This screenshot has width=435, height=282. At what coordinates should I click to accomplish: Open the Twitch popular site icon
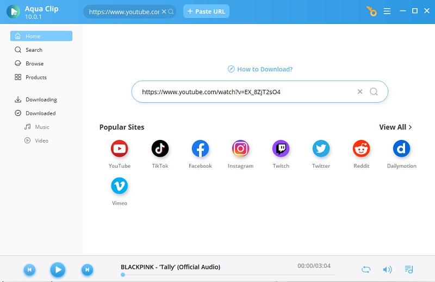[281, 149]
